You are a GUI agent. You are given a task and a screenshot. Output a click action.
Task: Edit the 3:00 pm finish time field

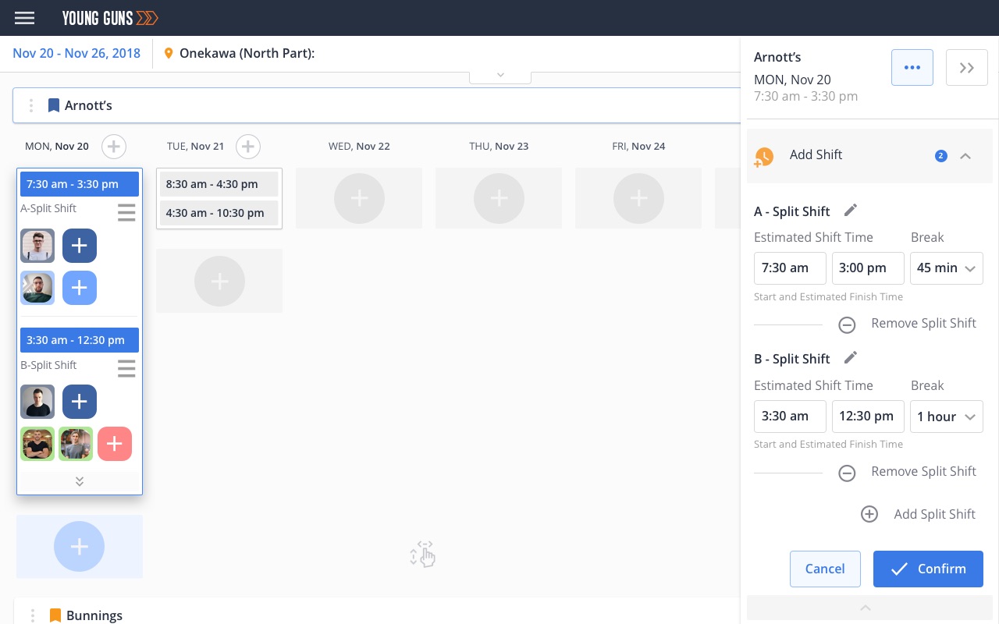868,268
